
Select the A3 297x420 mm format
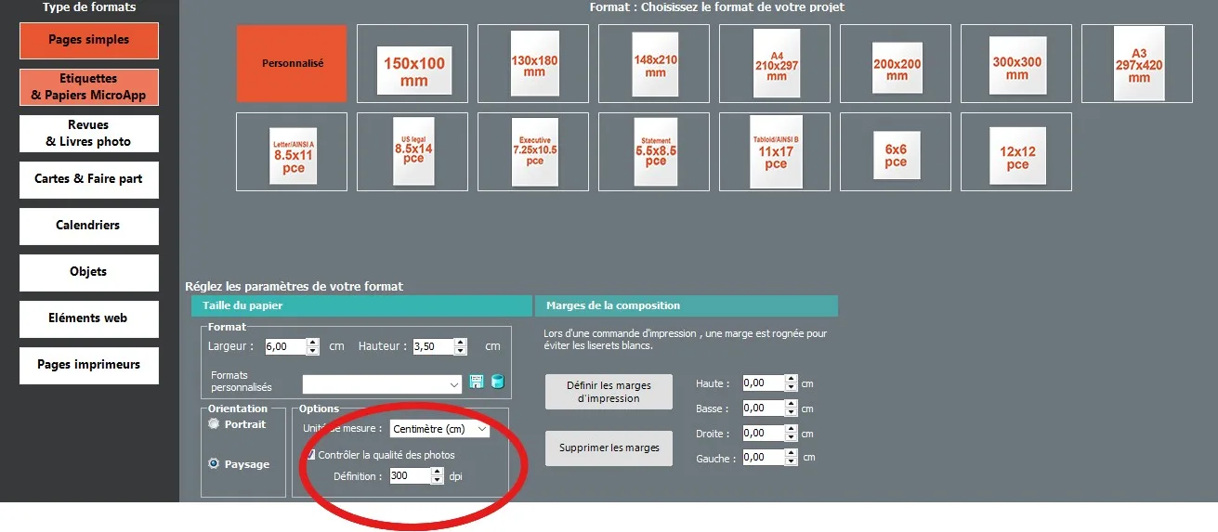[1137, 63]
